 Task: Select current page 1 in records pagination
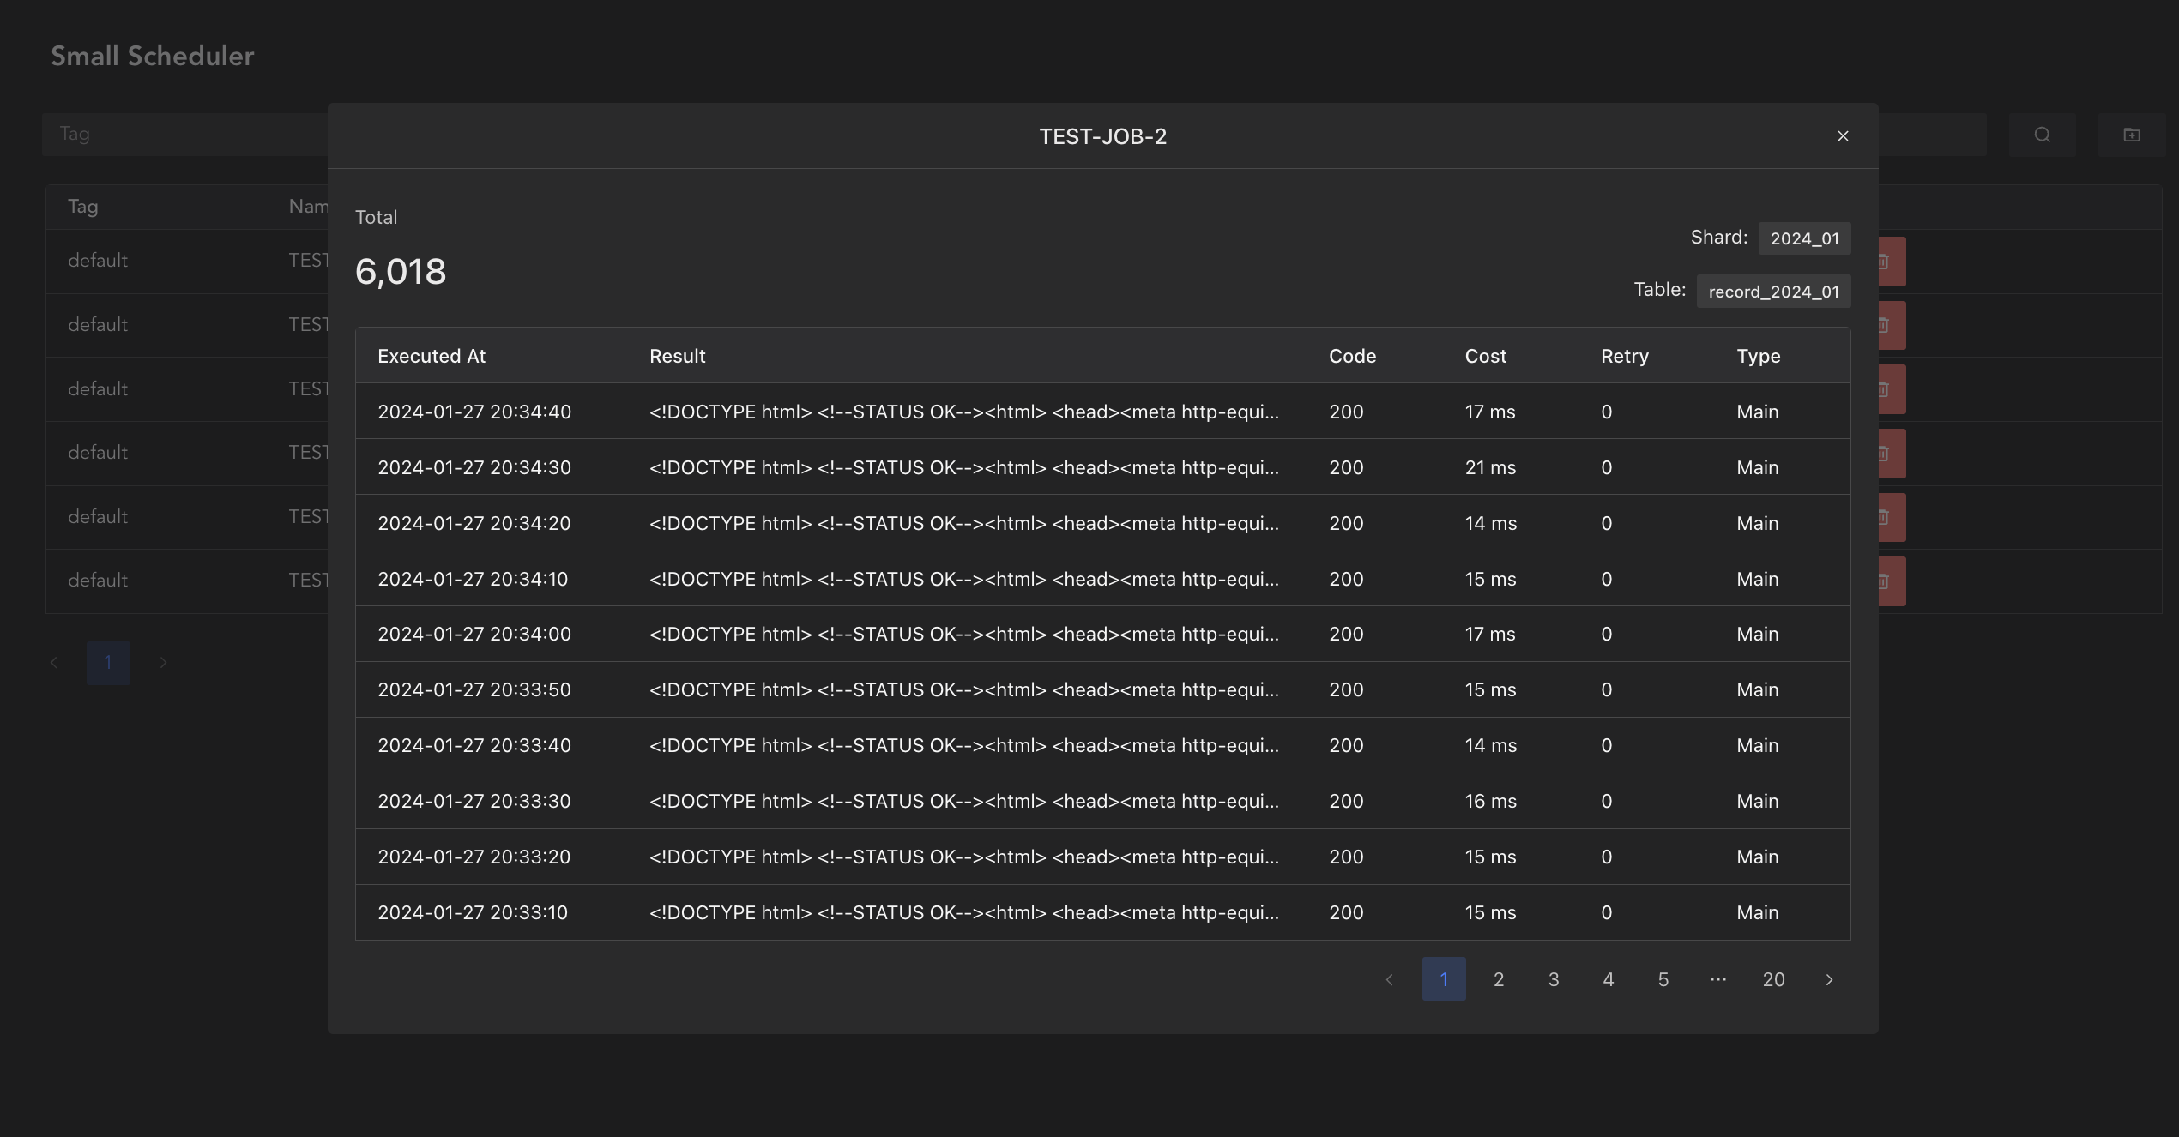click(x=1443, y=979)
